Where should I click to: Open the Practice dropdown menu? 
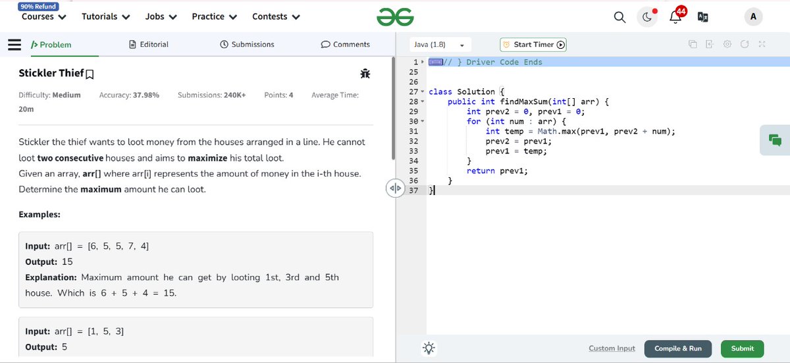215,16
